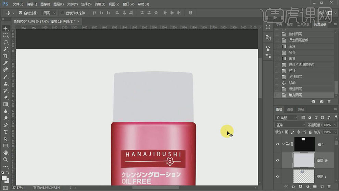Select the Gradient tool
This screenshot has height=191, width=339.
pos(5,104)
